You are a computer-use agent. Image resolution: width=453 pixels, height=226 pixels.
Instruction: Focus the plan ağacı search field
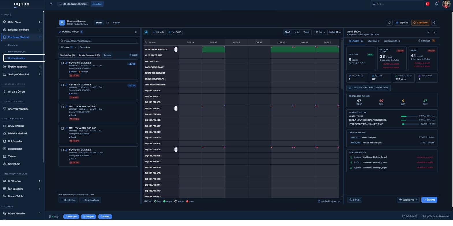click(99, 41)
